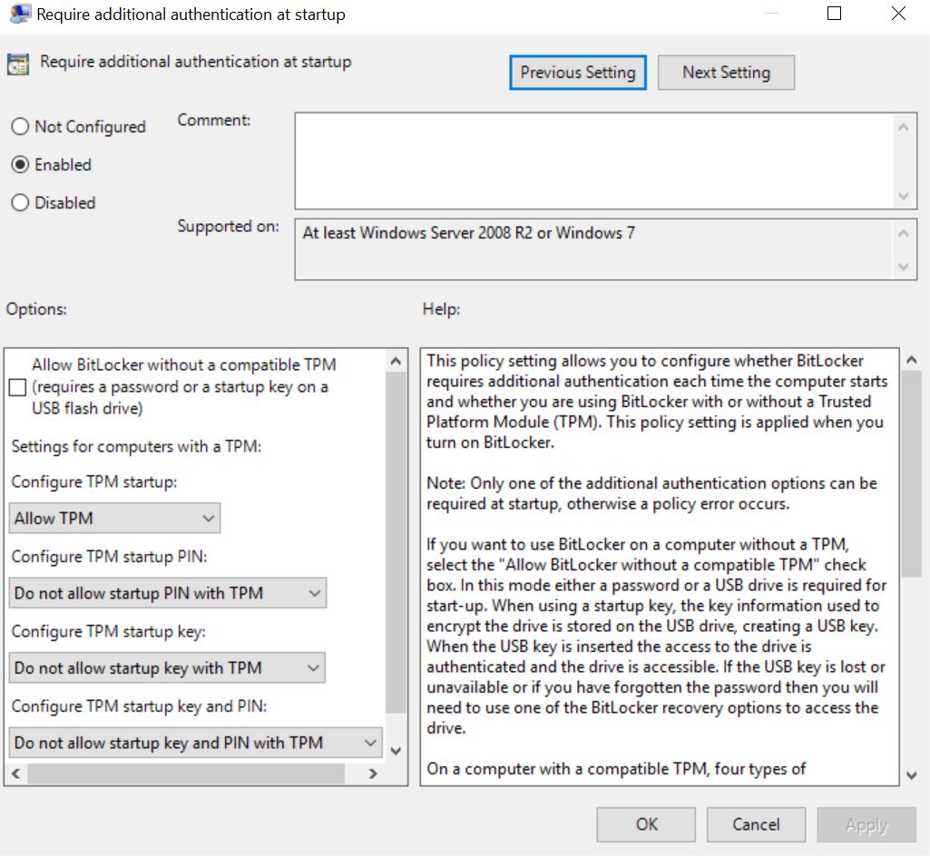Image resolution: width=930 pixels, height=856 pixels.
Task: Click the policy setting icon beside the heading
Action: click(18, 64)
